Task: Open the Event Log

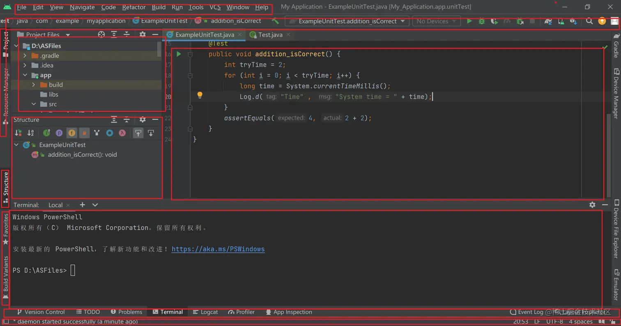Action: 527,312
